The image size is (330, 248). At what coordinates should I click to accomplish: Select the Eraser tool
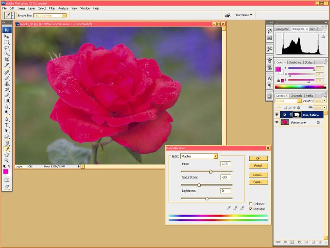tap(7, 95)
